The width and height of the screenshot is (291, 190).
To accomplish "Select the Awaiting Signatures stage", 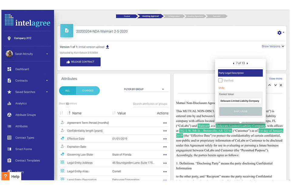I will coord(195,16).
